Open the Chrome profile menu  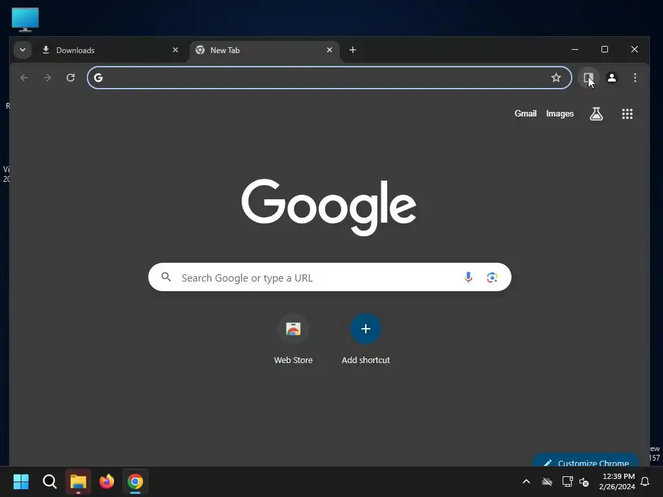coord(612,78)
